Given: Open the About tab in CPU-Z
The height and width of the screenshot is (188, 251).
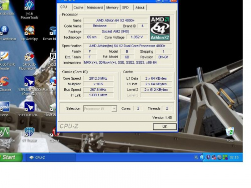Looking at the screenshot, I should click(x=140, y=8).
